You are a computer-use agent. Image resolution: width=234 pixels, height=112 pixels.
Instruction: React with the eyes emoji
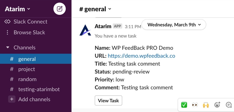tap(195, 105)
